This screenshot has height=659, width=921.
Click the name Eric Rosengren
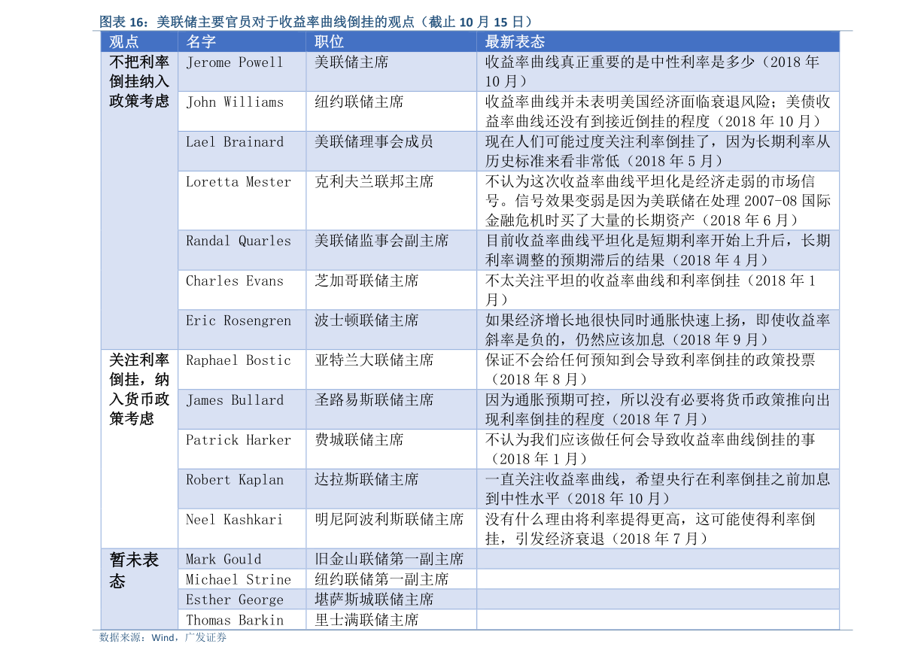tap(239, 321)
